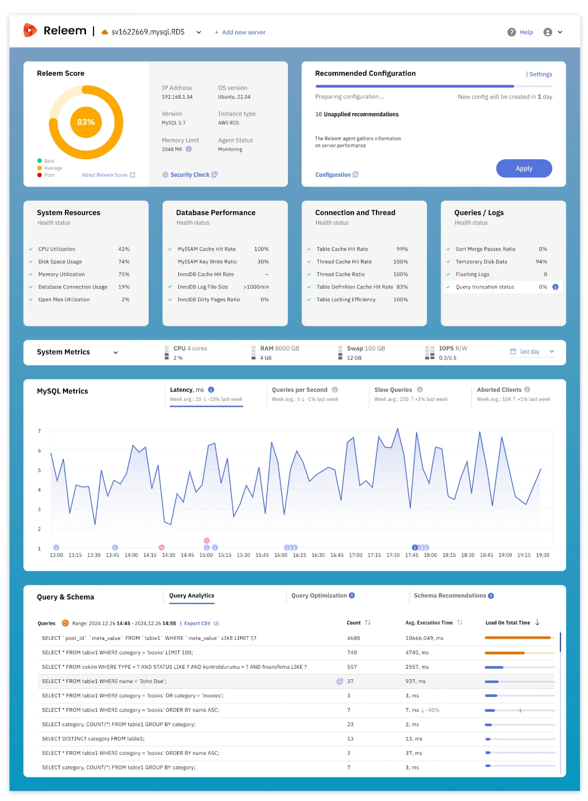Sort by Avg. Execution Time arrows
Viewport: 588px width, 801px height.
point(460,622)
